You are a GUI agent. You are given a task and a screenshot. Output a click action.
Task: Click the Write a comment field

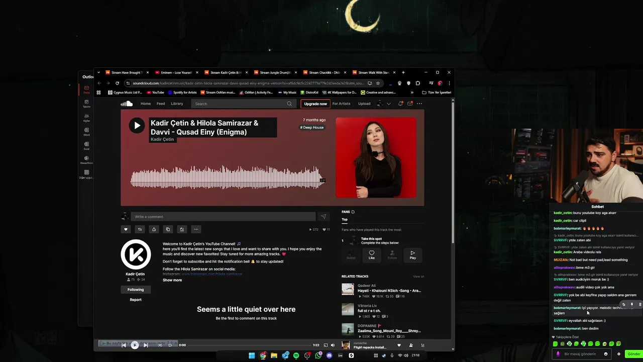click(x=223, y=217)
